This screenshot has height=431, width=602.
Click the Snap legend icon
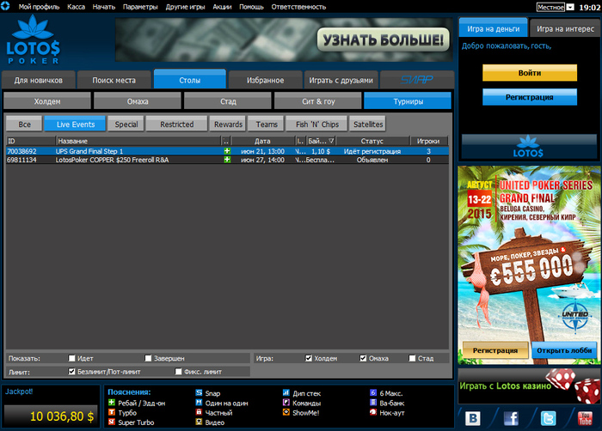[x=199, y=392]
